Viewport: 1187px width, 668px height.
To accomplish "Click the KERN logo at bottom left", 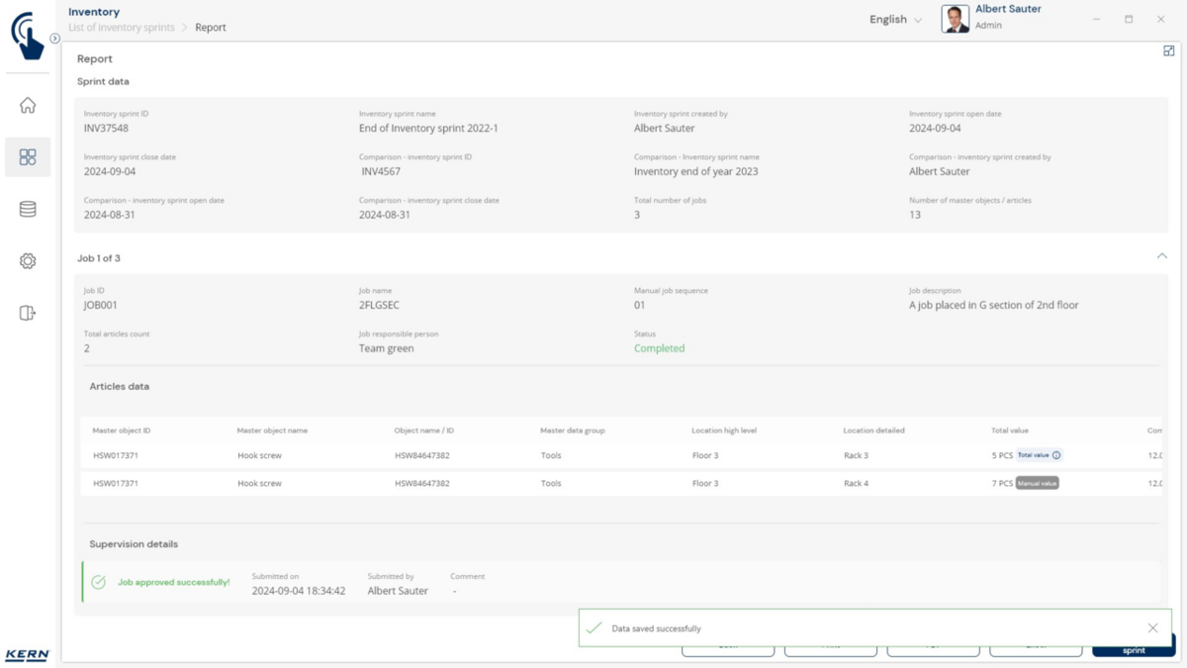I will tap(27, 655).
